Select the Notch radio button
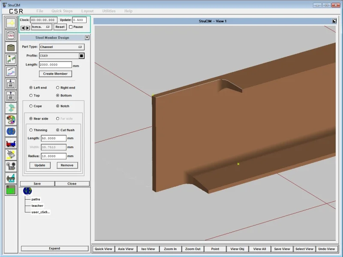343x257 pixels. (x=57, y=106)
